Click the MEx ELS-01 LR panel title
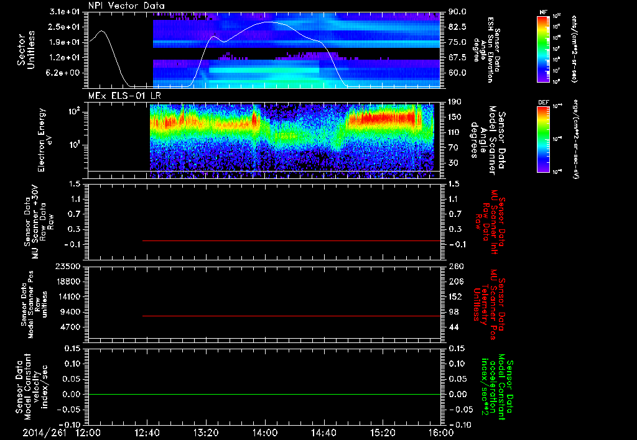The image size is (637, 440). [x=124, y=96]
